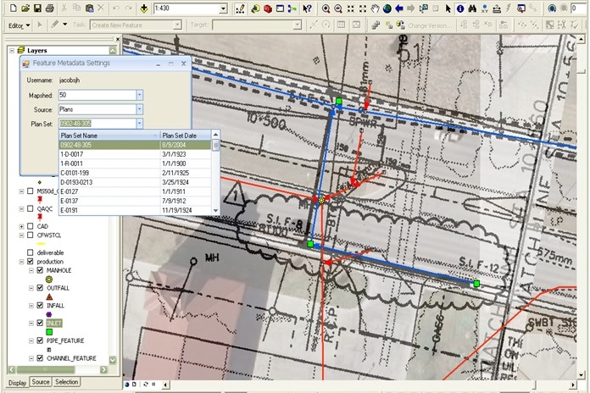The height and width of the screenshot is (393, 590).
Task: Open the Mapsheet dropdown arrow
Action: click(139, 95)
